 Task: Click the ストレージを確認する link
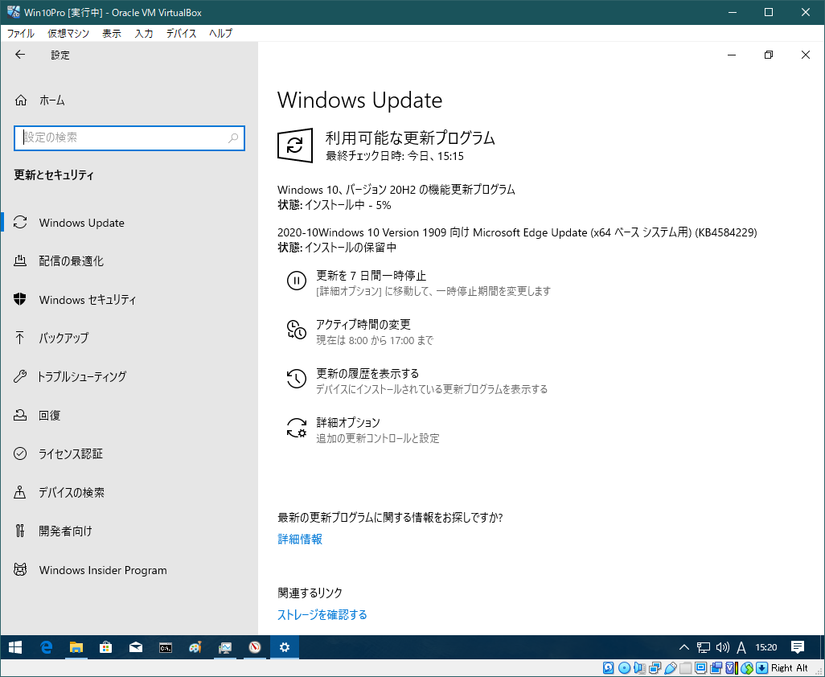(322, 614)
